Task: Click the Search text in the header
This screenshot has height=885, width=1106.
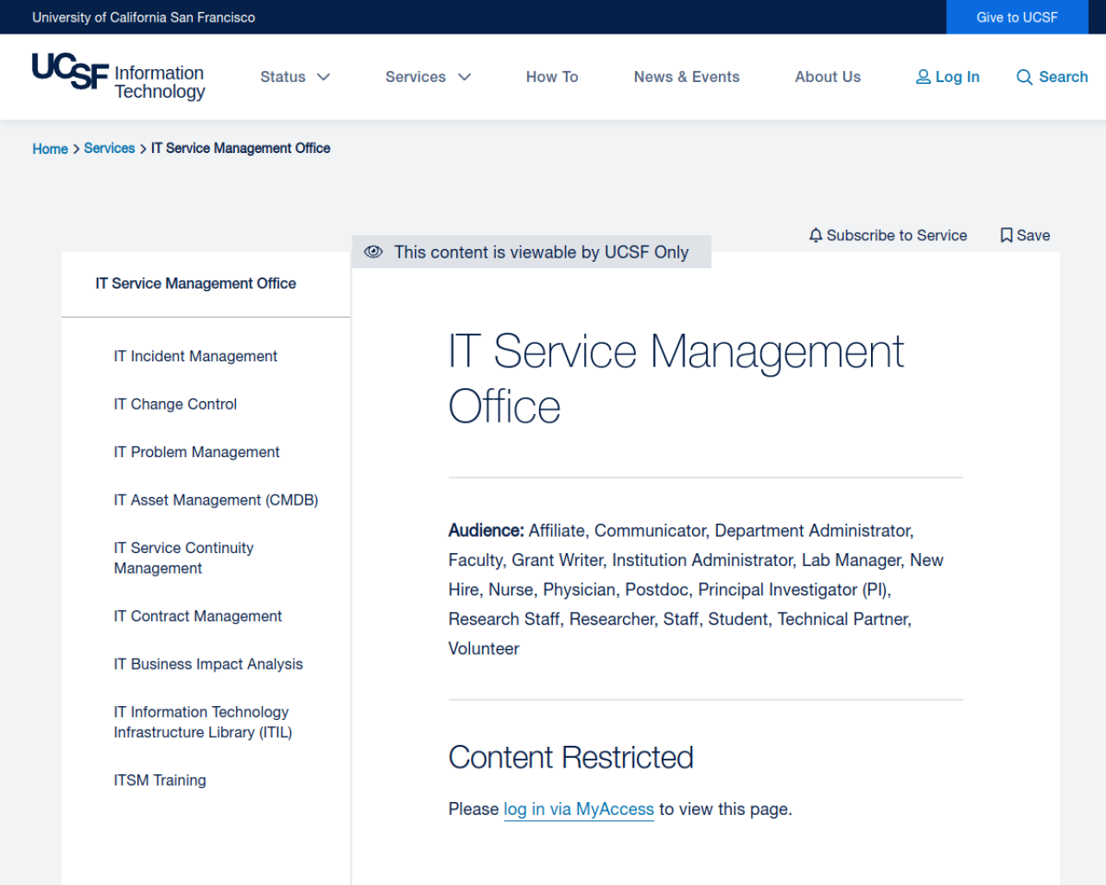Action: click(1064, 77)
